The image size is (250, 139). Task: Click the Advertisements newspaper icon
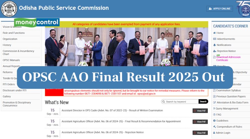pos(215,39)
